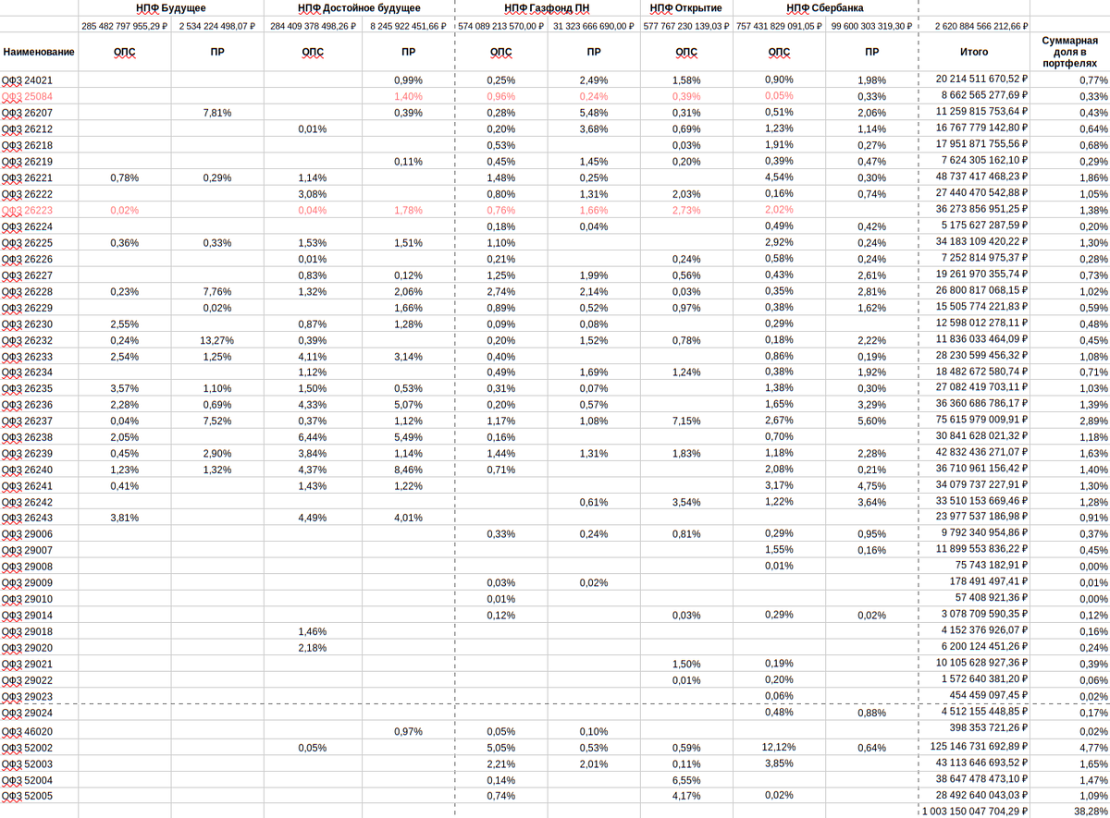Select the 7,15% cell in ОФЗ 26237 row
The image size is (1110, 818).
coord(686,421)
